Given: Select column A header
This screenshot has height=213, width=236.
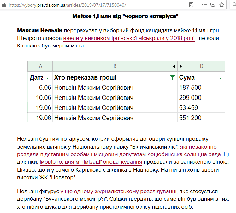Looking at the screenshot, I should pos(40,66).
